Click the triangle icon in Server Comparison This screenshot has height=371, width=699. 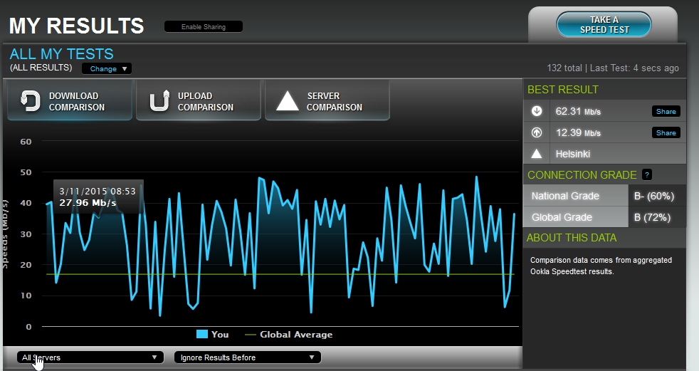coord(288,101)
